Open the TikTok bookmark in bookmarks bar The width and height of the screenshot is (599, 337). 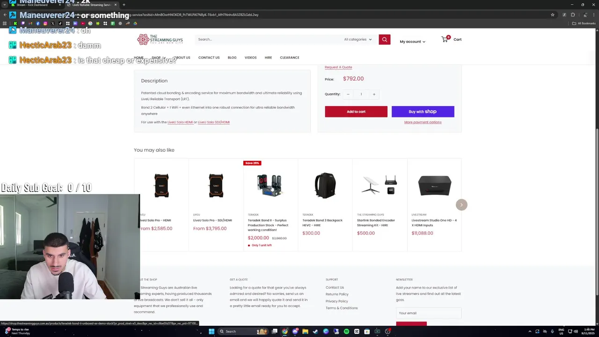pos(60,23)
